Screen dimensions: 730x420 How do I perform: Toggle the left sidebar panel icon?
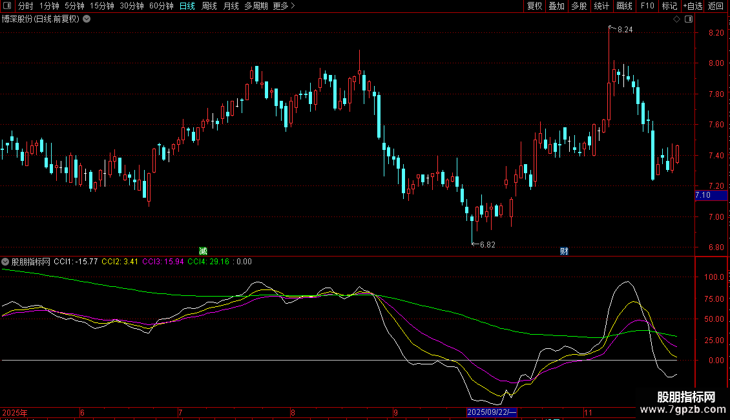click(6, 6)
